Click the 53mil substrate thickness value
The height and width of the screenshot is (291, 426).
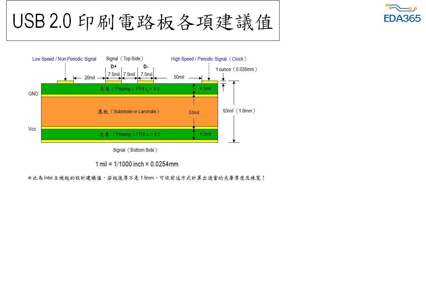[x=194, y=113]
